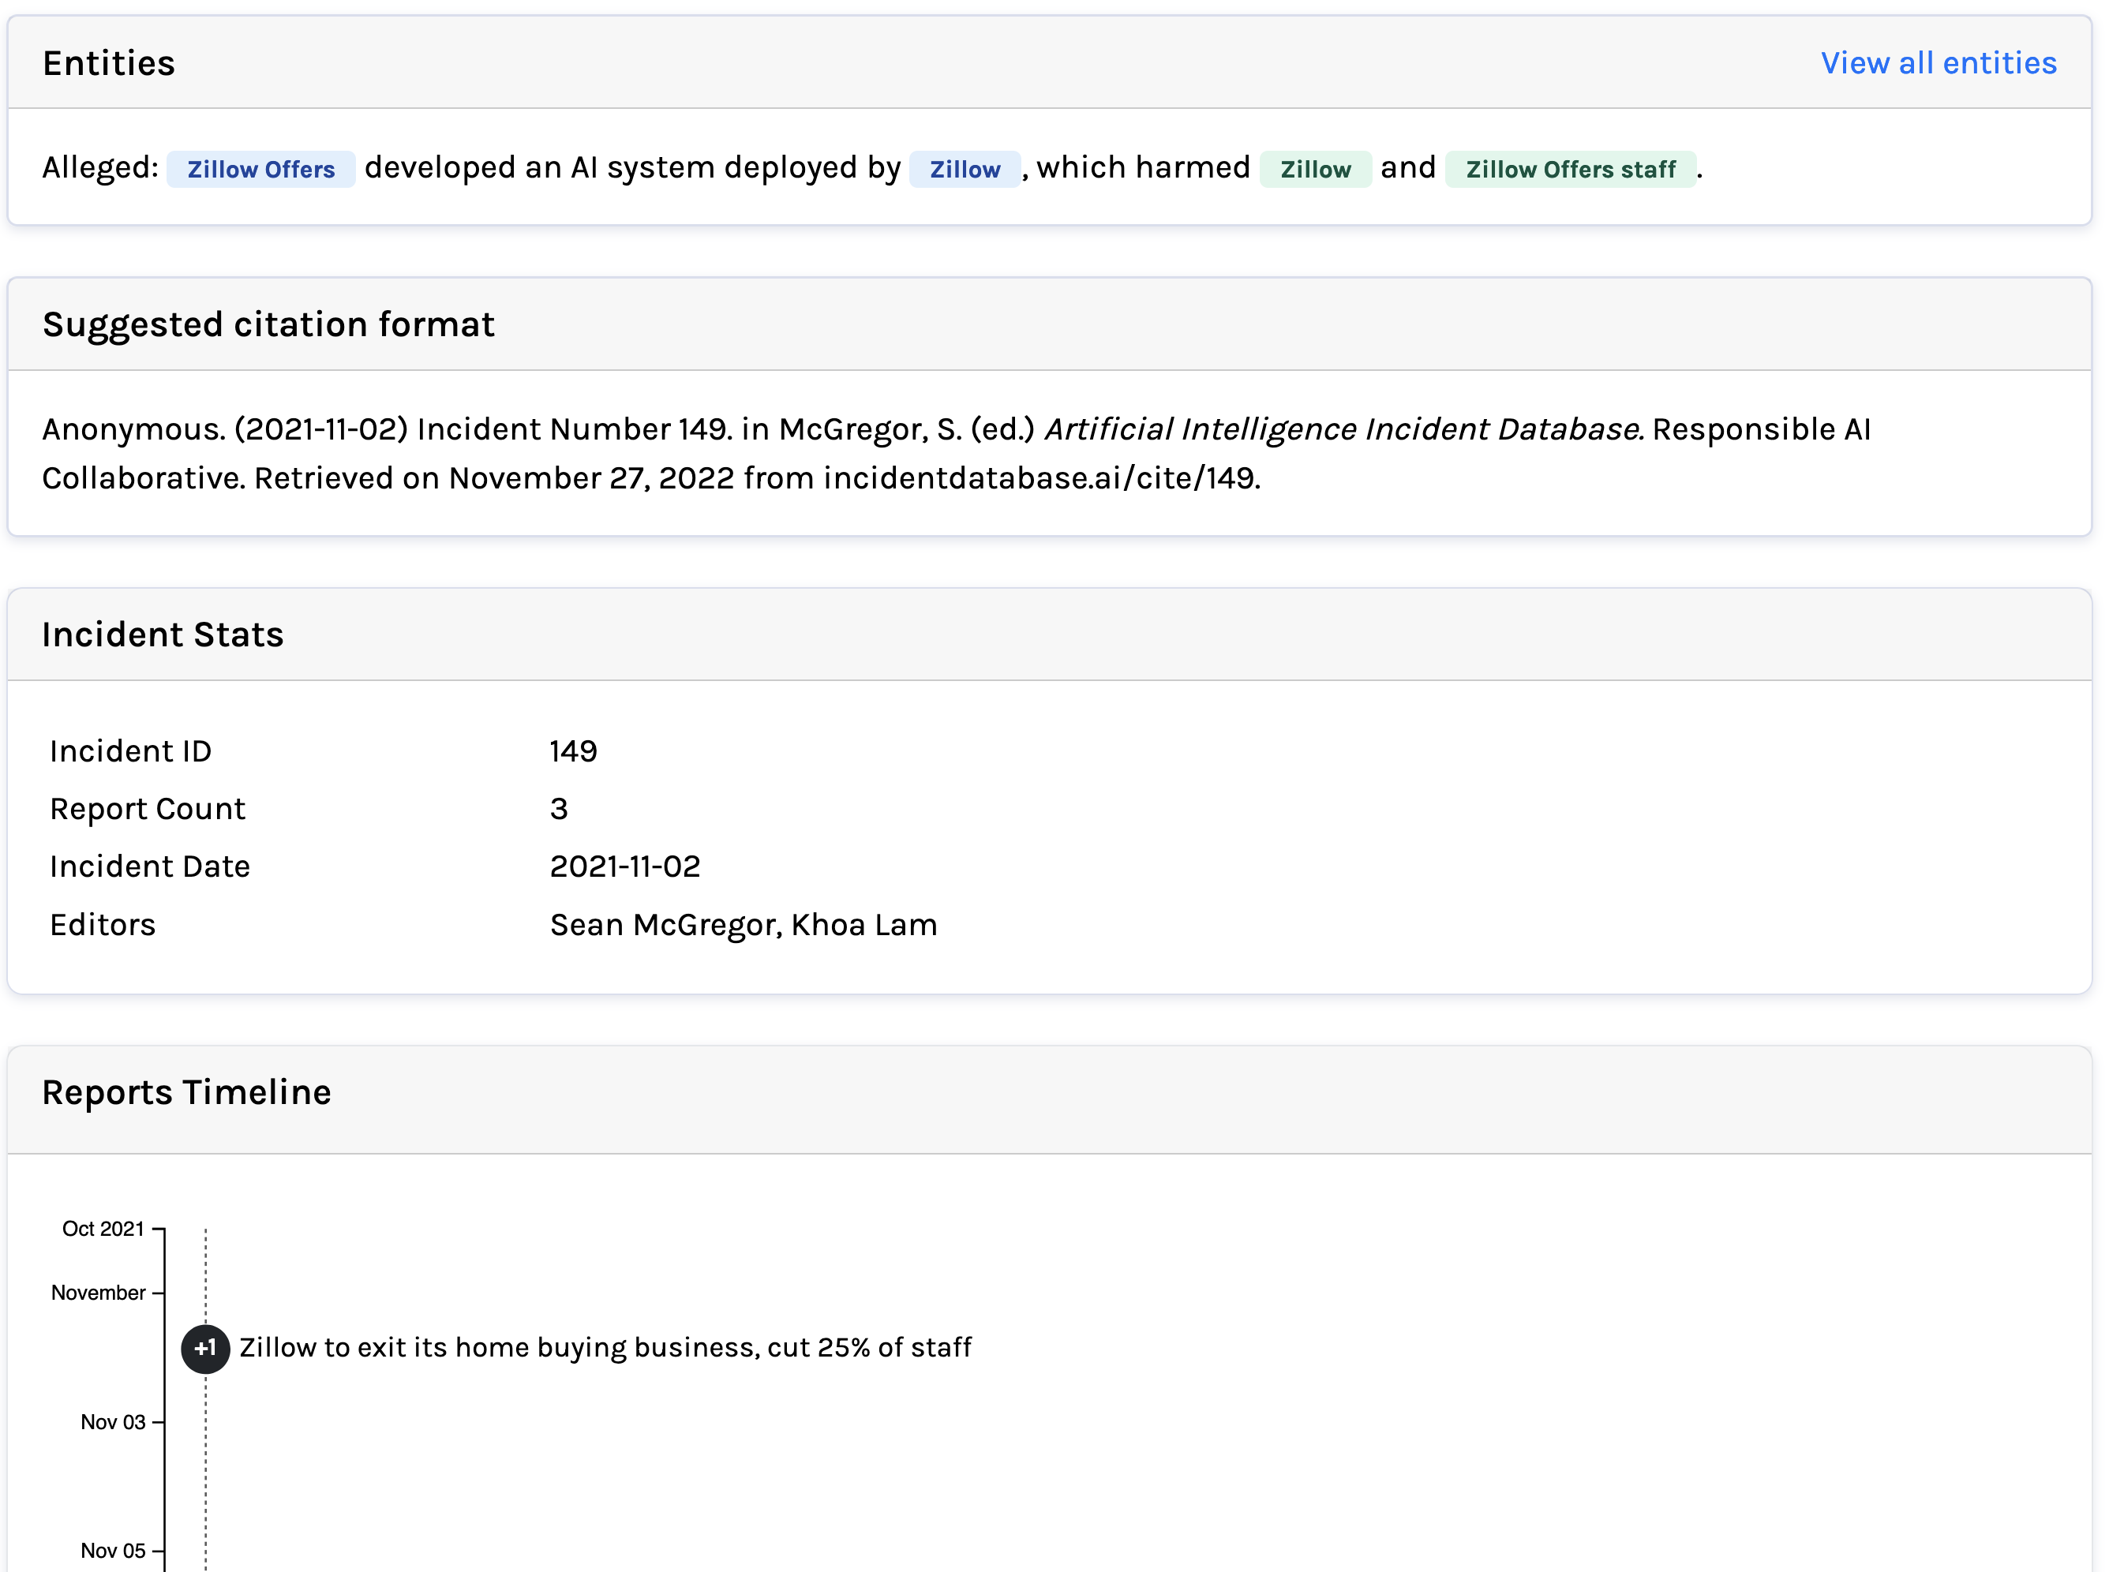
Task: Click the Incident Stats heading
Action: [163, 634]
